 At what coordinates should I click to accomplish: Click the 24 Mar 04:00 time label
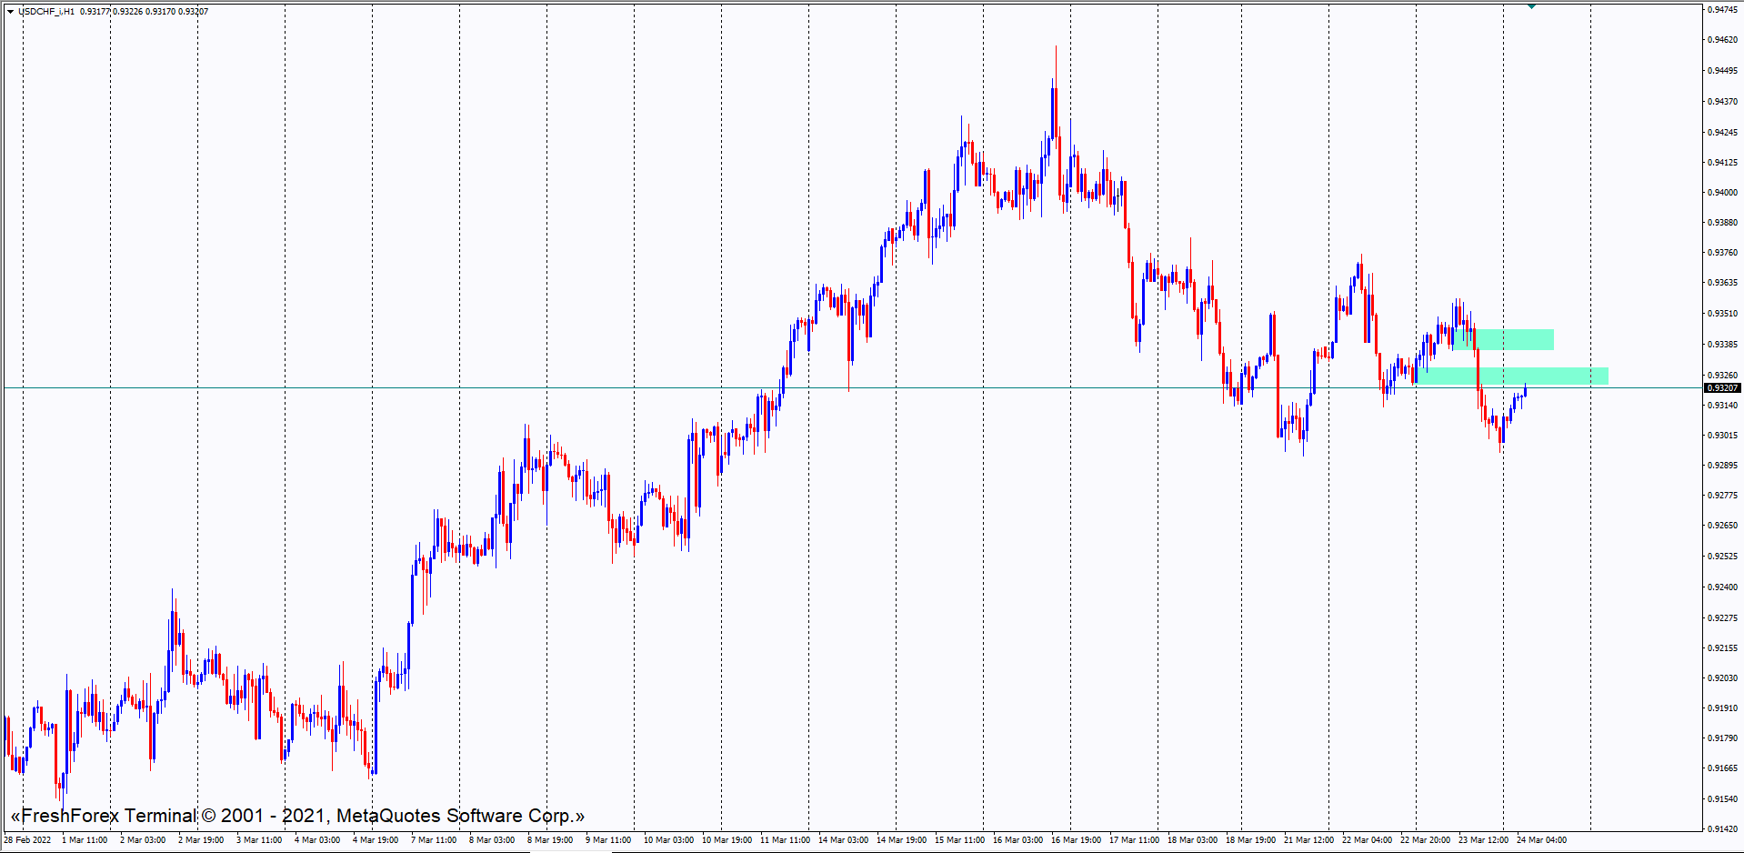coord(1541,840)
